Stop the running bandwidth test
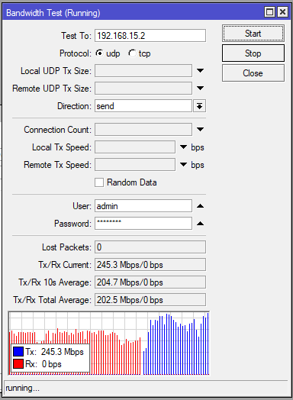The image size is (293, 400). pyautogui.click(x=253, y=53)
